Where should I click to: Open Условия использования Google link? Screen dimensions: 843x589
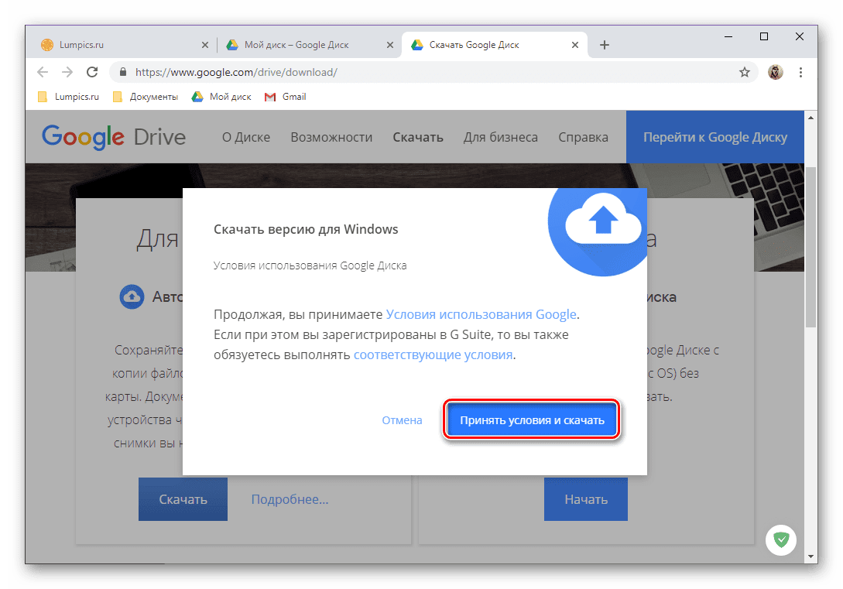pos(481,314)
